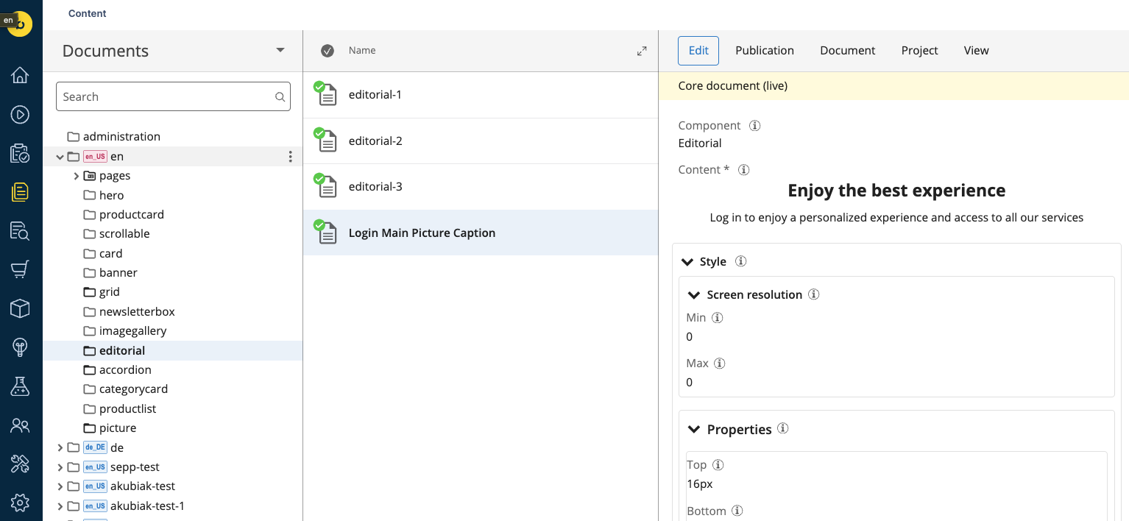The width and height of the screenshot is (1129, 521).
Task: Click the highlighted Documents sidebar icon
Action: coord(20,192)
